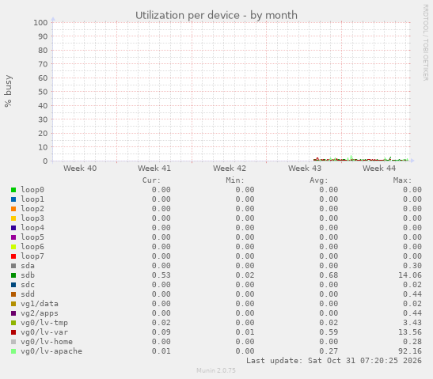Click sdb average value 0.68
The image size is (433, 379).
click(329, 275)
